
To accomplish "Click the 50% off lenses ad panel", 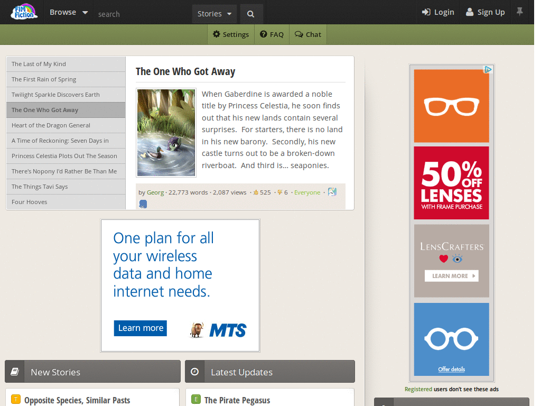I will tap(451, 182).
